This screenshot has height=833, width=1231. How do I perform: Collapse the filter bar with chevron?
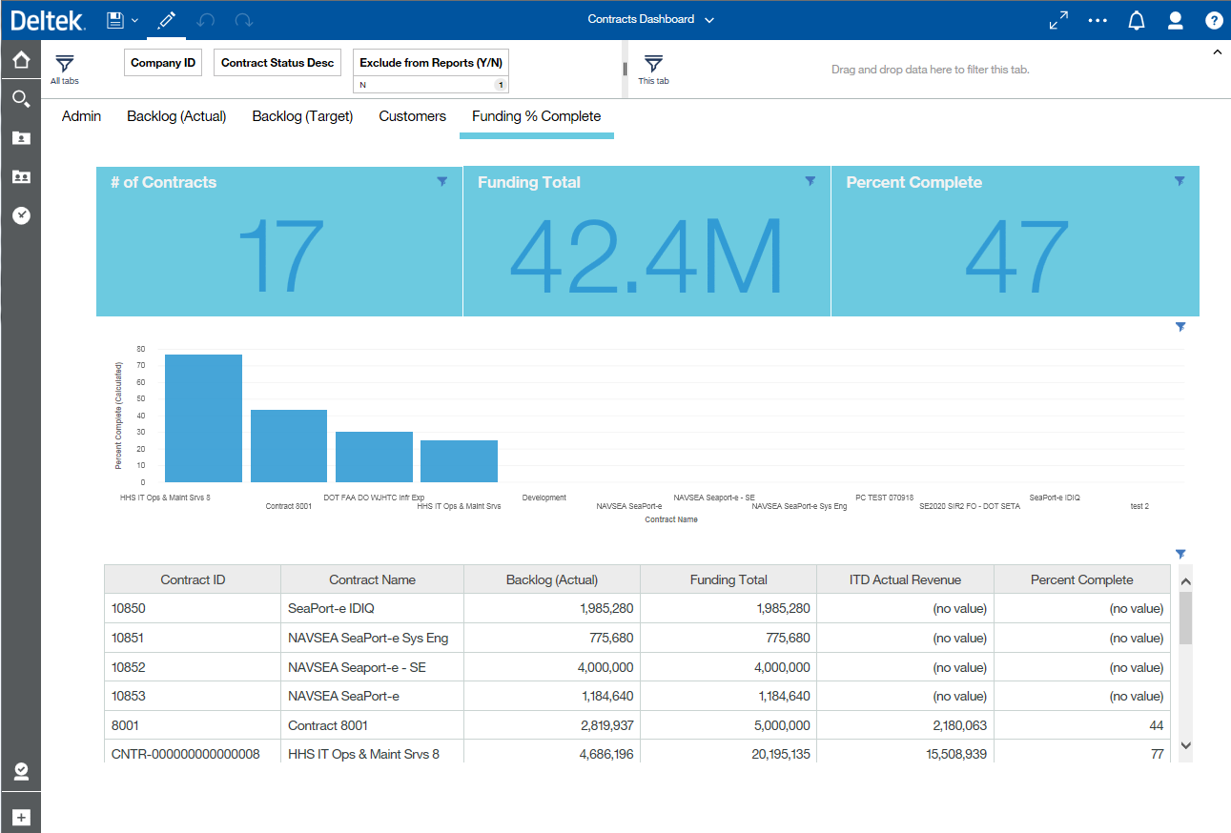coord(1217,53)
